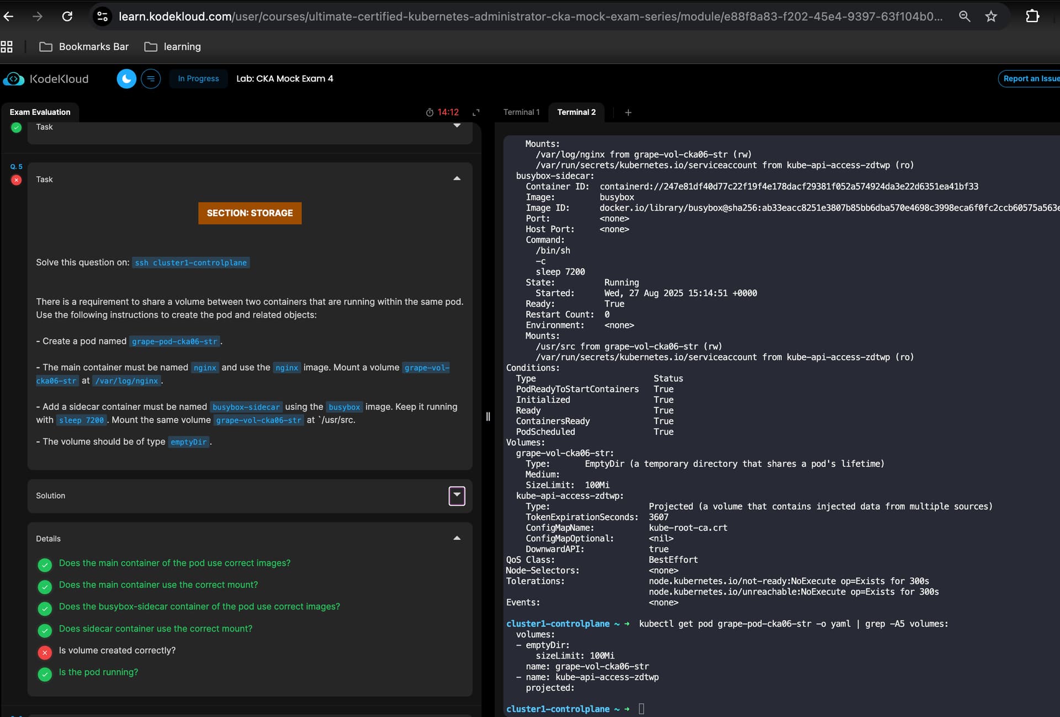1060x717 pixels.
Task: Click the terminal prompt cursor at the bottom
Action: [641, 709]
